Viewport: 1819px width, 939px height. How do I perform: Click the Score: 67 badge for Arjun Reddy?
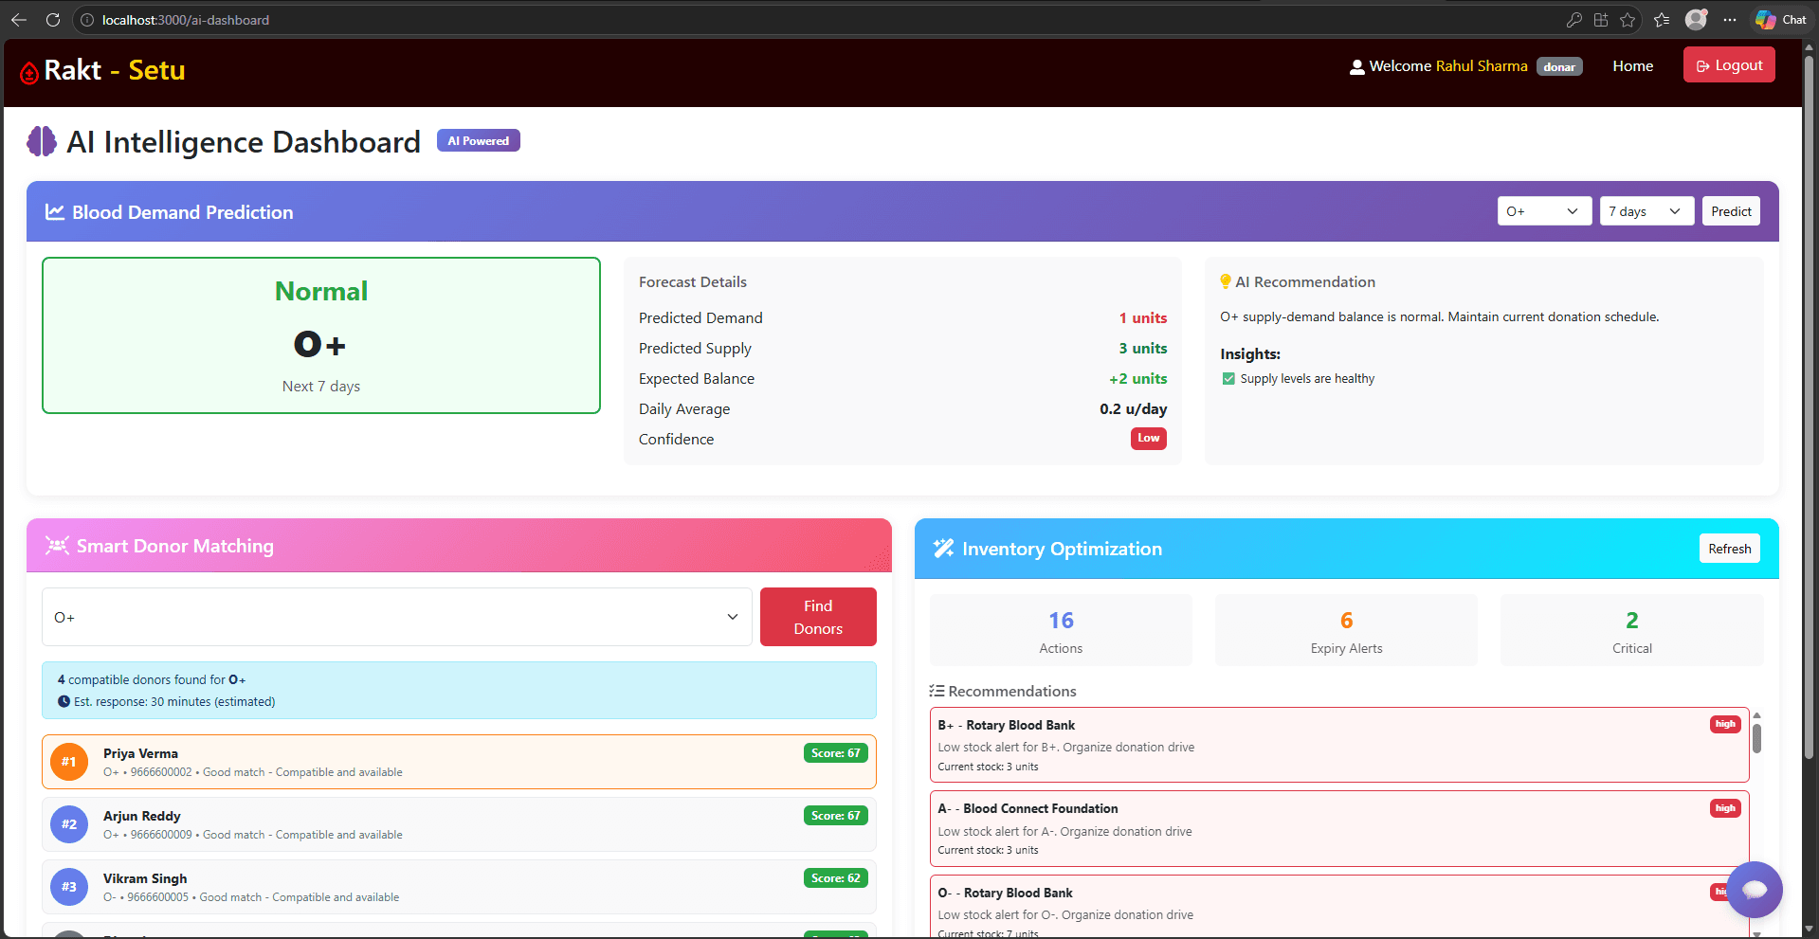[836, 816]
